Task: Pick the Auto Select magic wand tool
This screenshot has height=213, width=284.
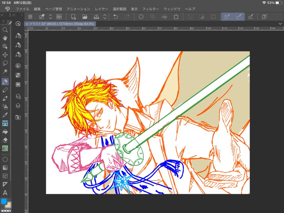Action: [x=5, y=72]
